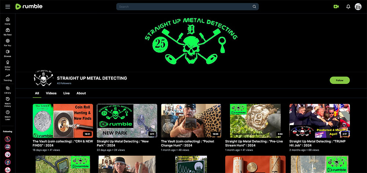Open fourth followed channel avatar
The image size is (367, 173).
point(8,162)
